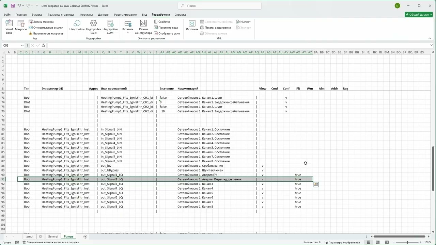Viewport: 436px width, 245px height.
Task: Click Run Dialog (Отобразить окно)
Action: 167,33
